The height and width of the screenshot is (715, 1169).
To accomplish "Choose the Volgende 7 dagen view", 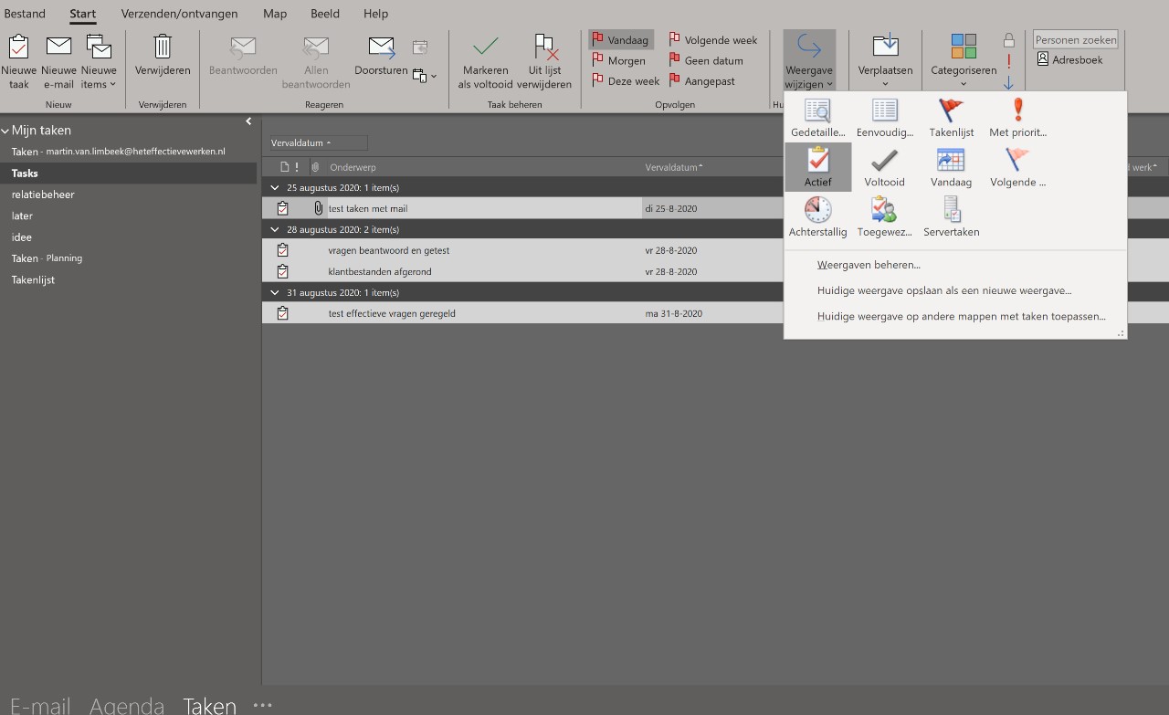I will [x=1017, y=167].
